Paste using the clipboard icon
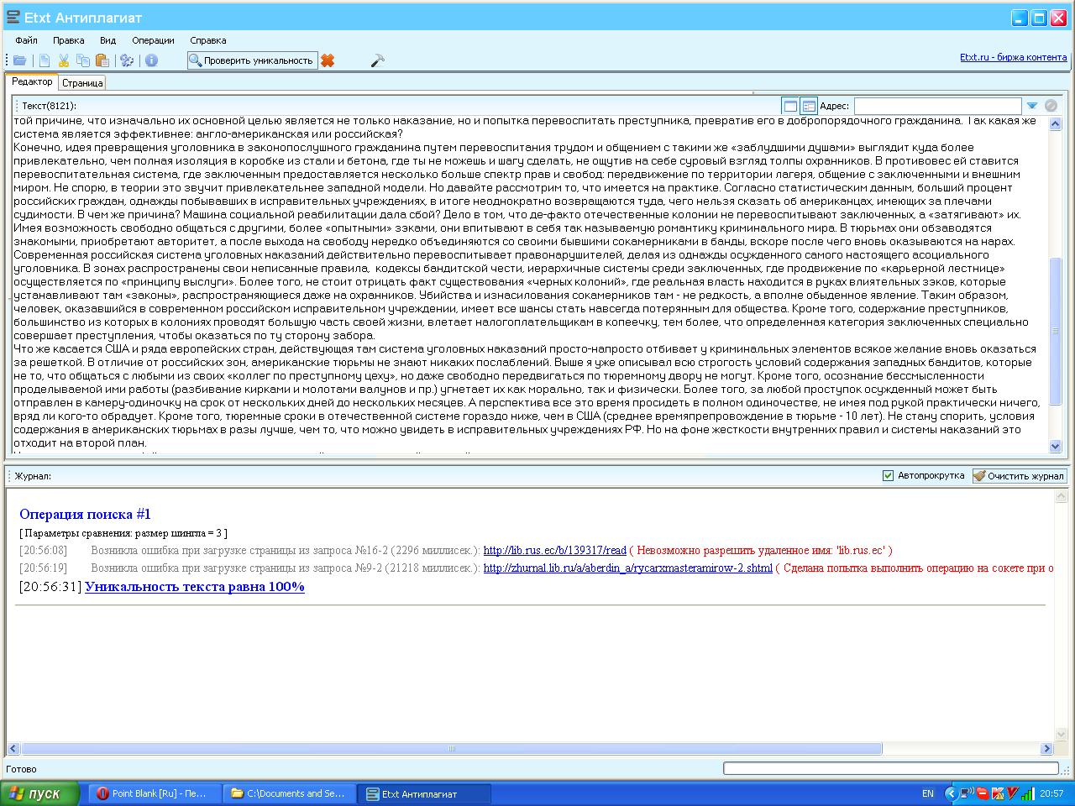1075x806 pixels. 102,60
